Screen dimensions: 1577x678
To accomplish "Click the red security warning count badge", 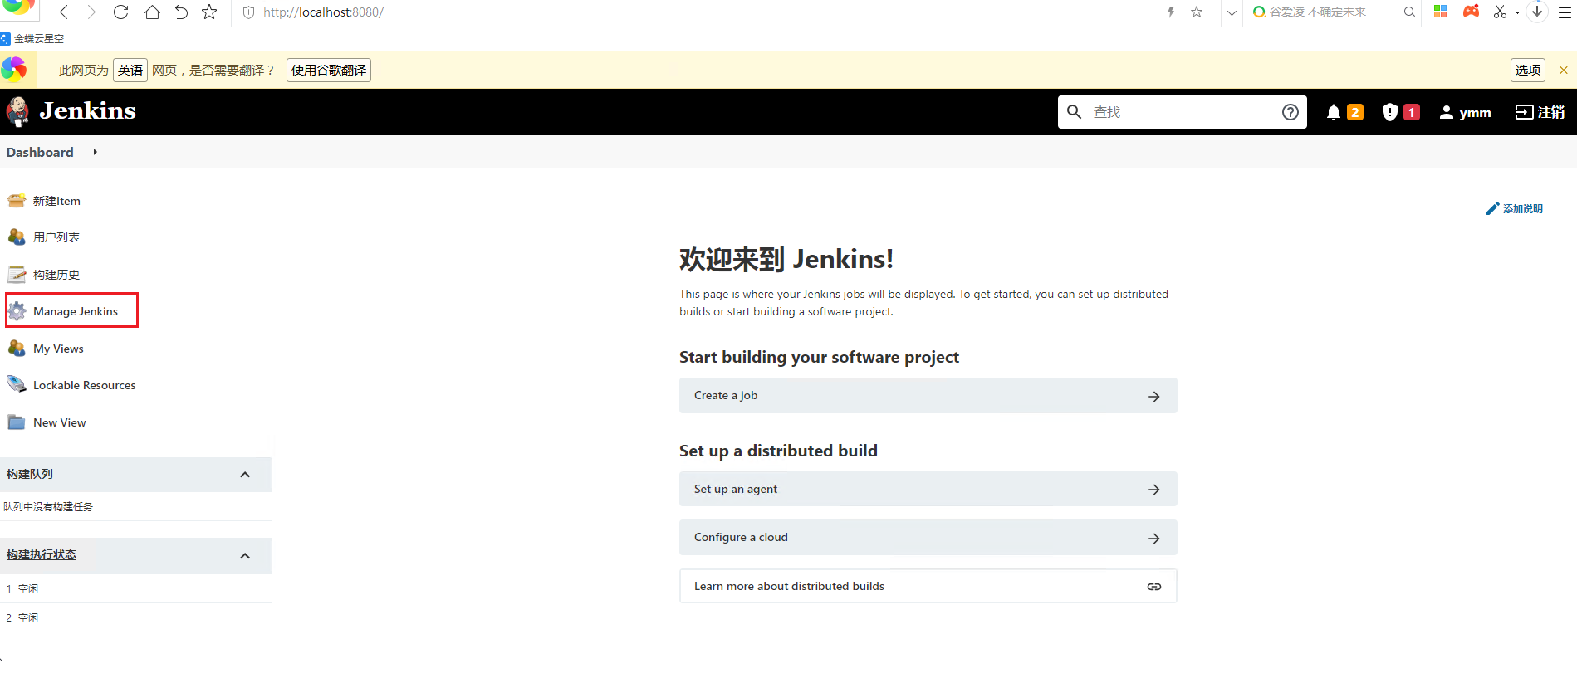I will point(1411,112).
